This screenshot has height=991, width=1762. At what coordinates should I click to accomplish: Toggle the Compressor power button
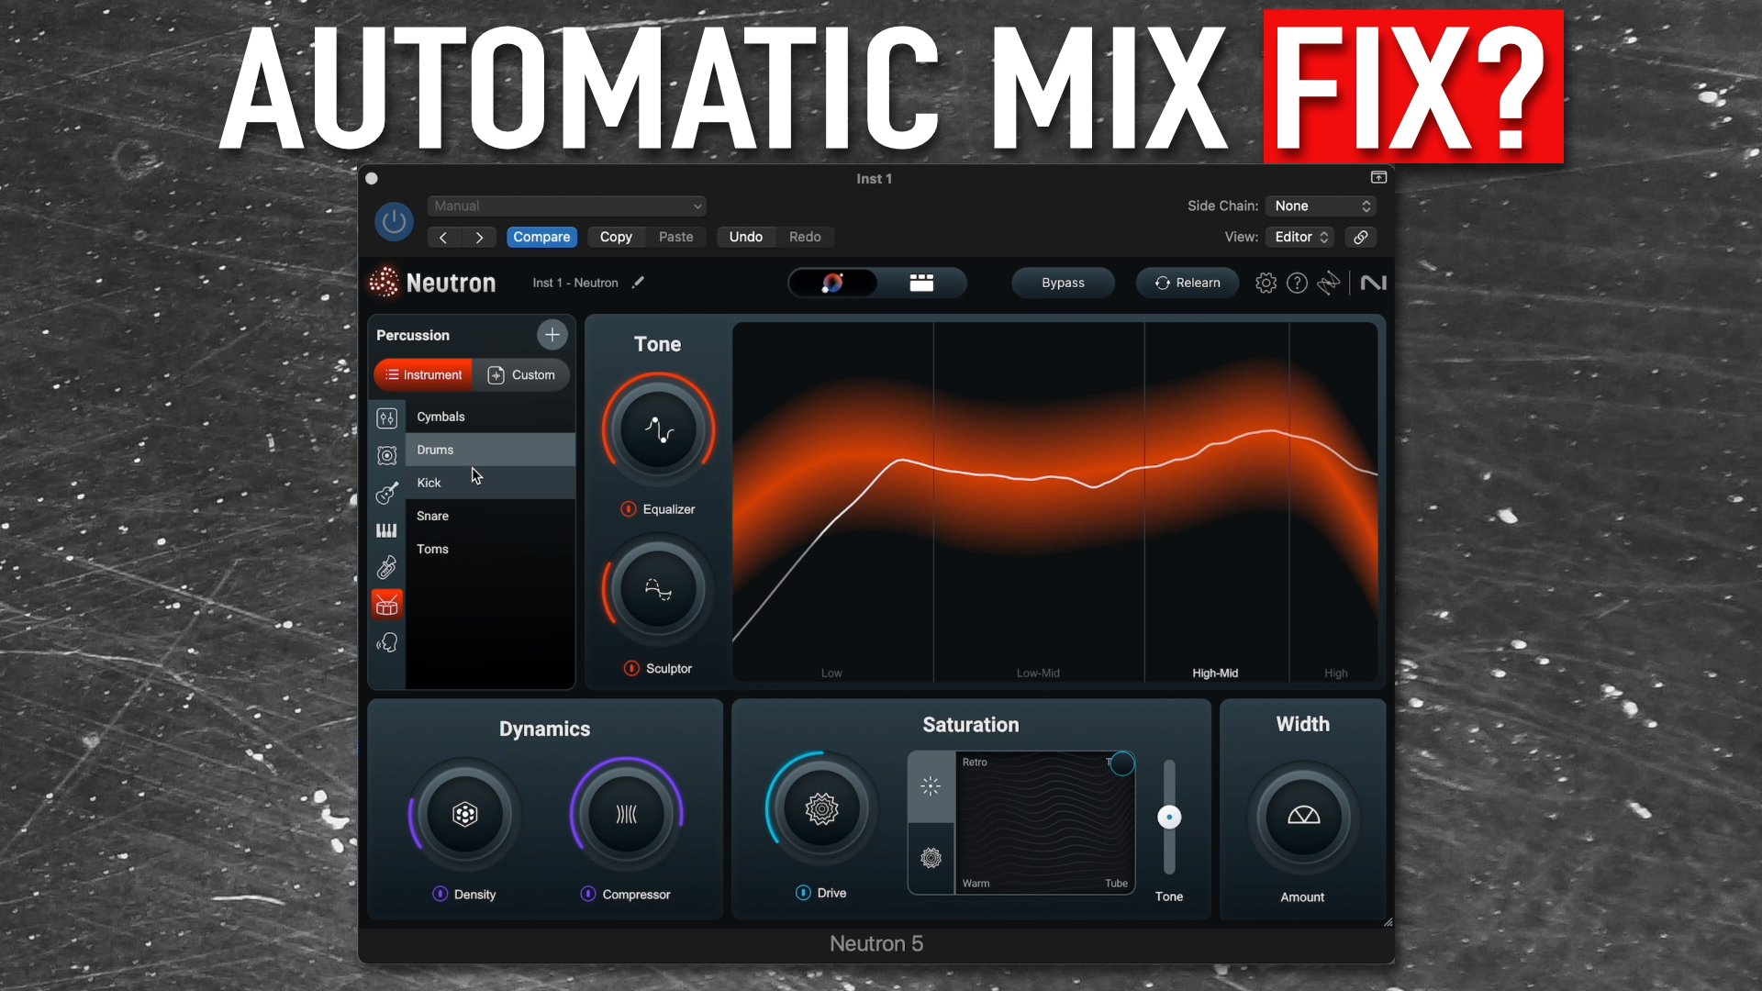pos(586,895)
